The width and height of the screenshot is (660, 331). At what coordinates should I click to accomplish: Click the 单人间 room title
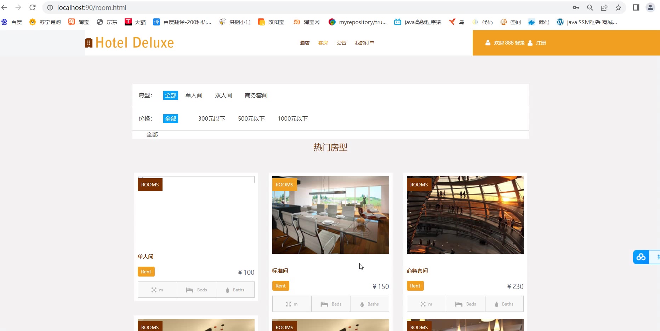click(146, 256)
